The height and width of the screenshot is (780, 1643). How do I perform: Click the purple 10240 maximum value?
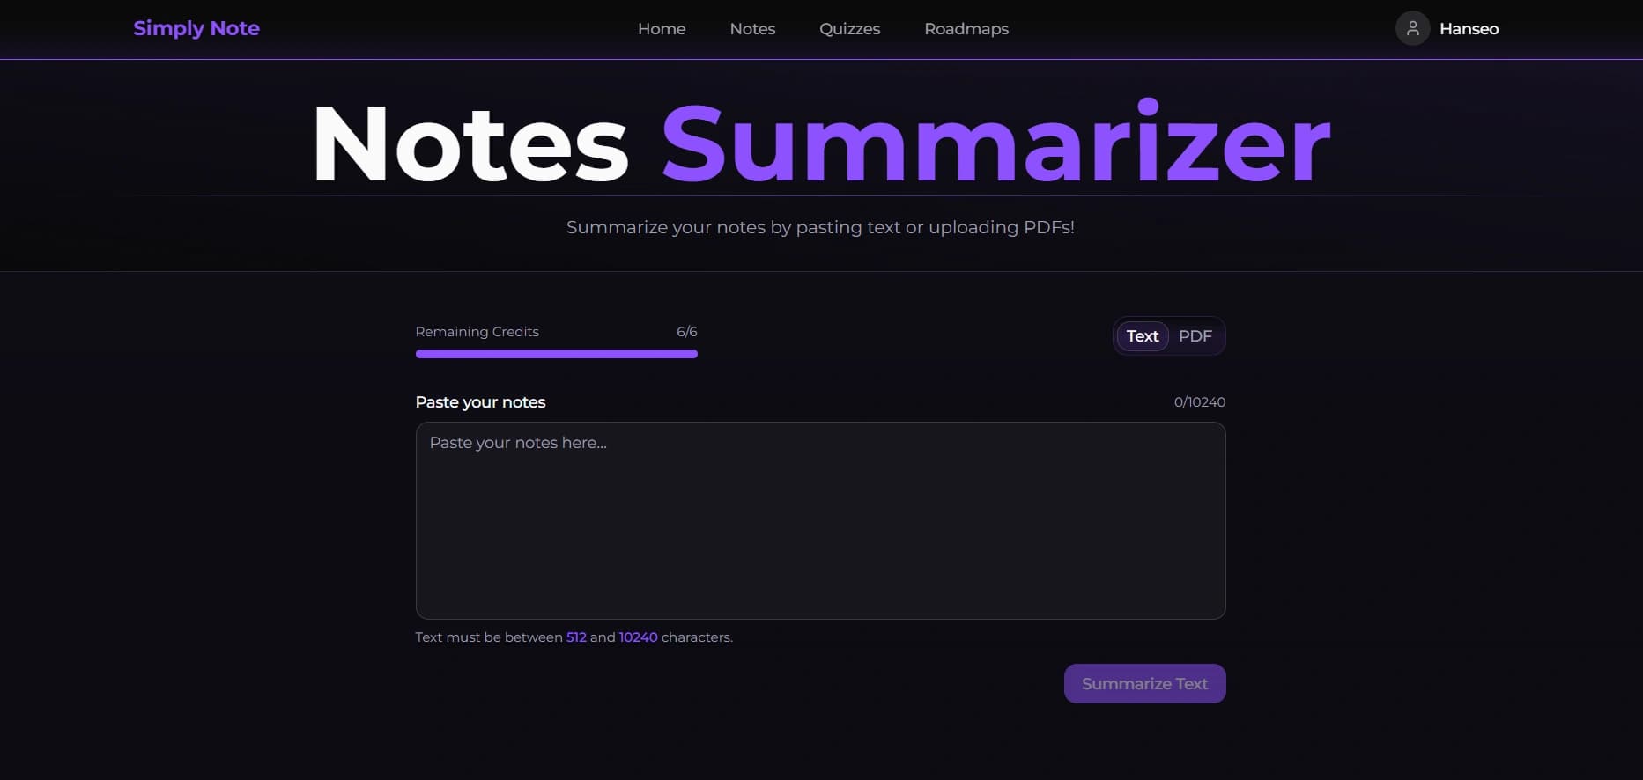pos(638,637)
